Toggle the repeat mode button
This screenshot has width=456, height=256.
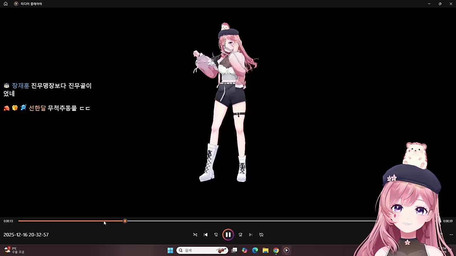(x=261, y=235)
